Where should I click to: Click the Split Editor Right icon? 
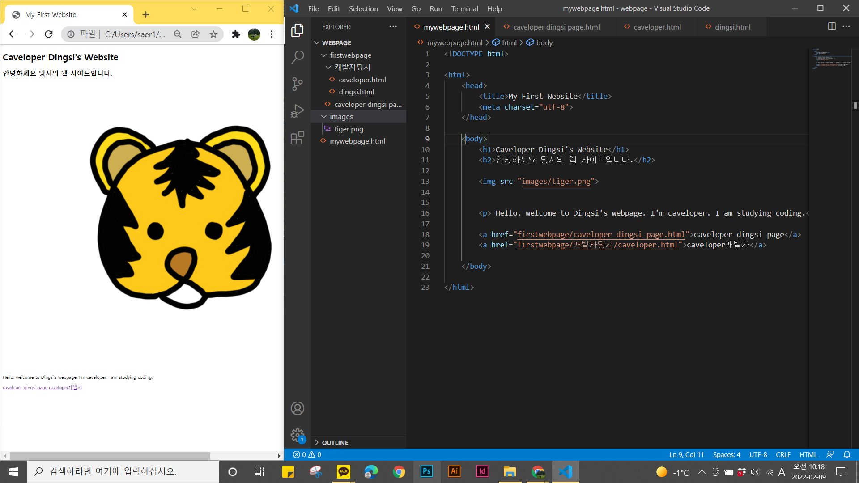(x=832, y=26)
